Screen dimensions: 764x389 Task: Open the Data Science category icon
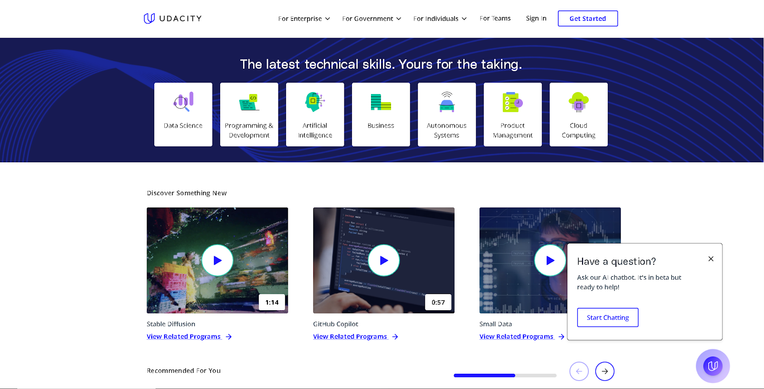tap(183, 102)
